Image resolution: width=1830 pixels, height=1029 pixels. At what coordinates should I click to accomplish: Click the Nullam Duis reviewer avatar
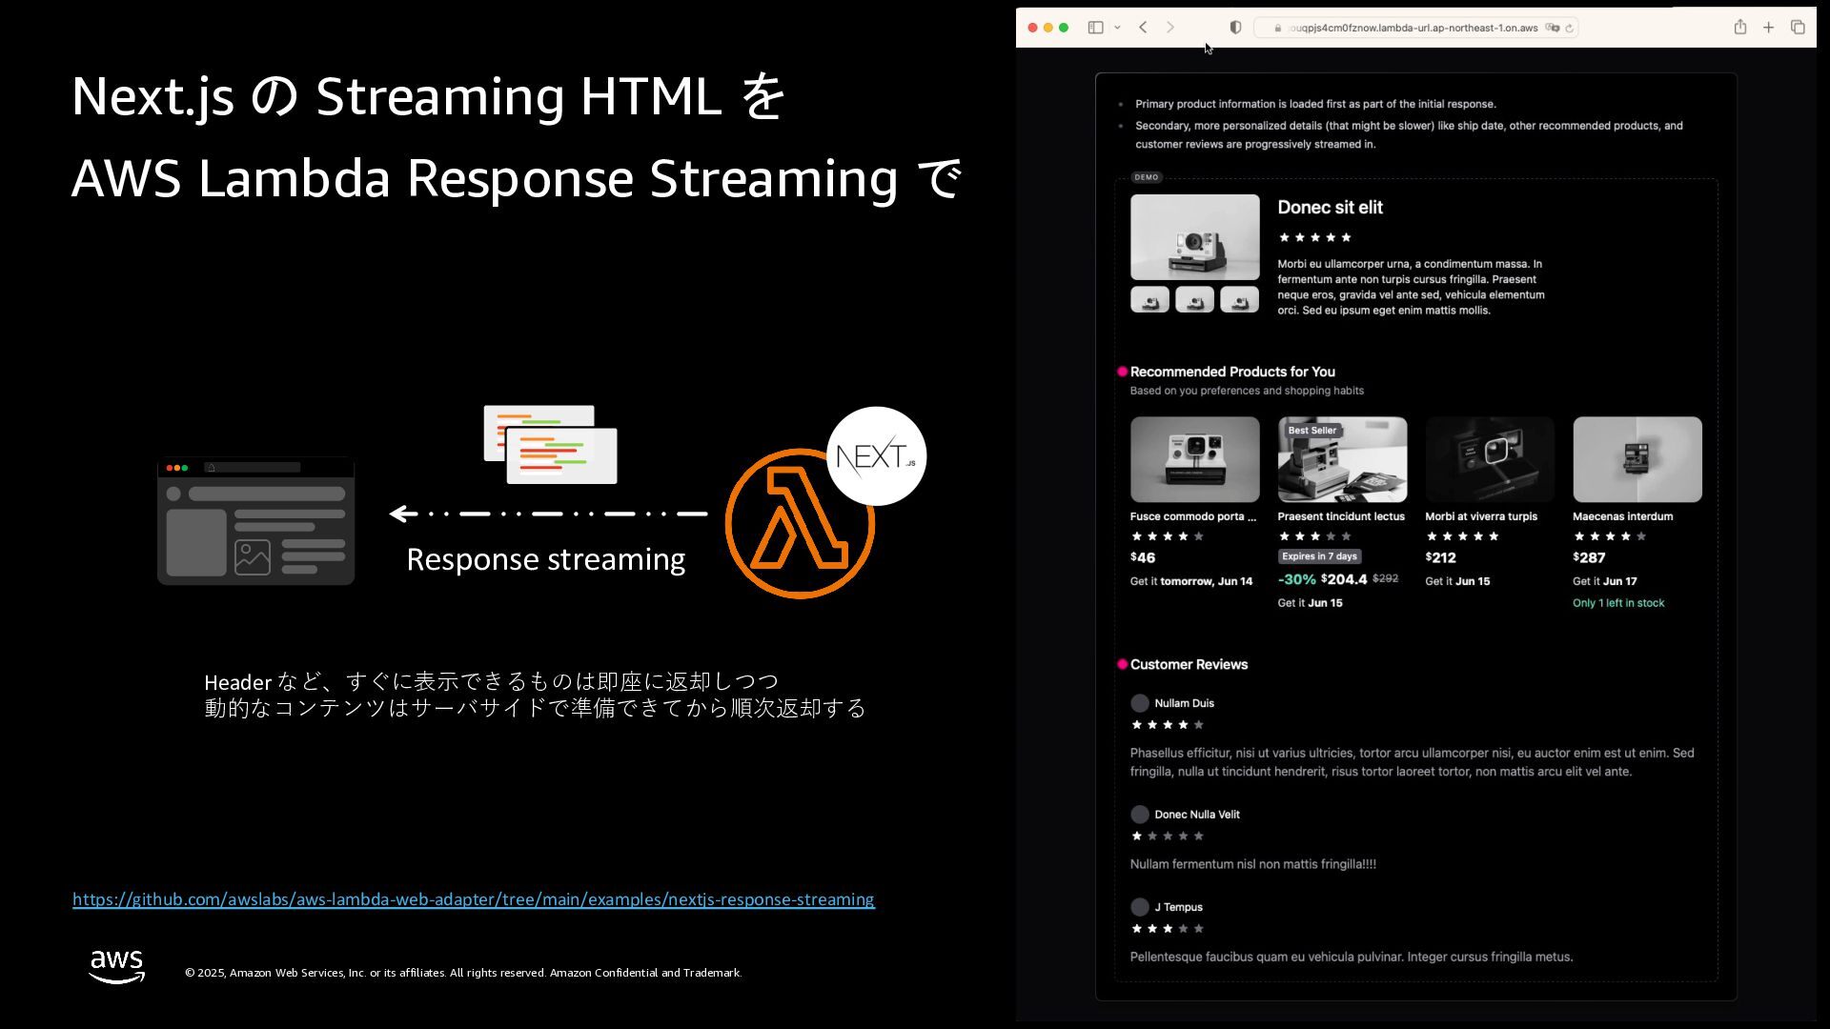tap(1139, 703)
